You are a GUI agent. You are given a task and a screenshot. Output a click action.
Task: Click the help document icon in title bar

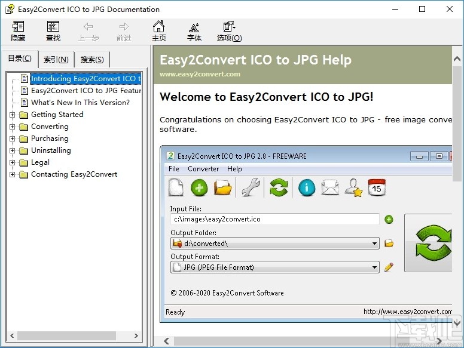(10, 9)
